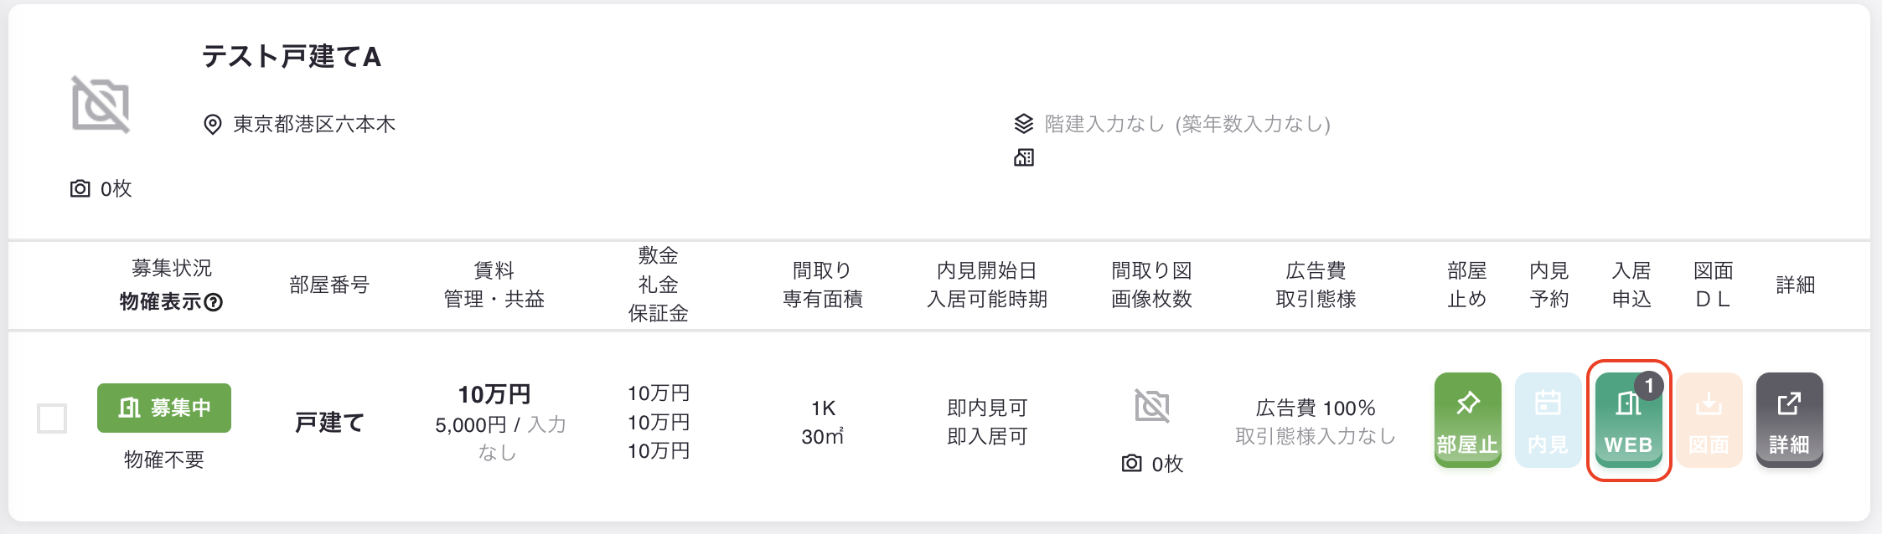Click the layers icon beside 階建入力なし

[x=1024, y=124]
